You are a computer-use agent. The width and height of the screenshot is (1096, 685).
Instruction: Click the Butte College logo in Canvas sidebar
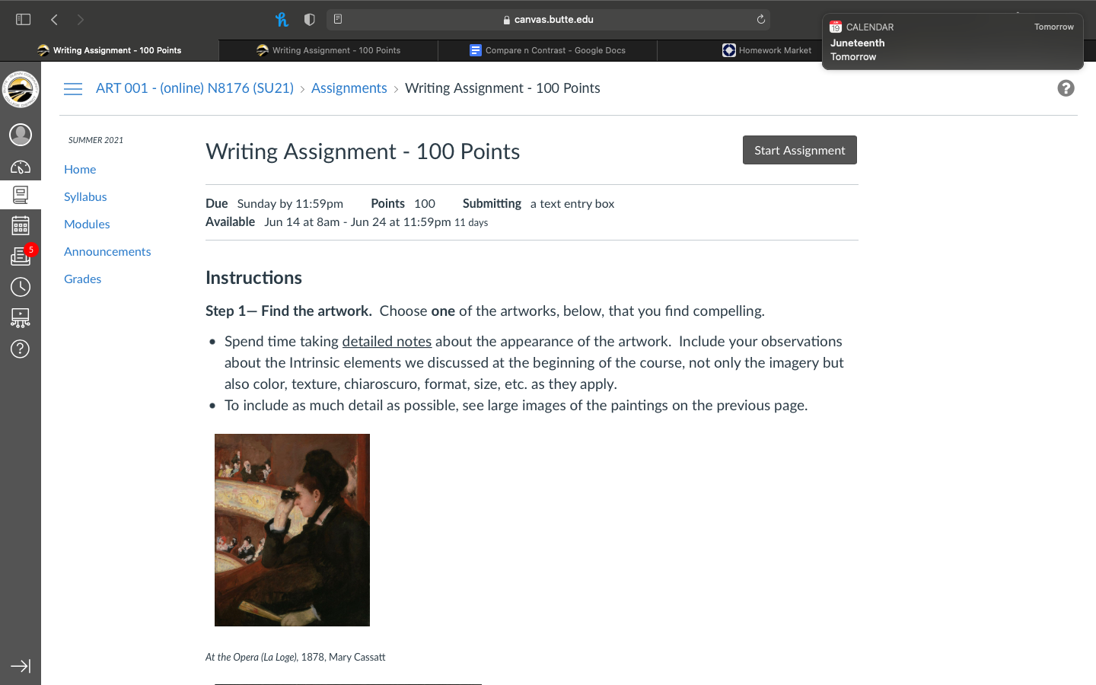pos(21,90)
